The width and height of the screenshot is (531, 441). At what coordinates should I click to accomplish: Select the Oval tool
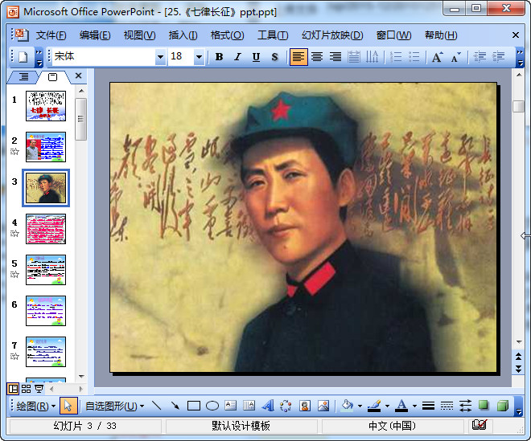tap(212, 406)
